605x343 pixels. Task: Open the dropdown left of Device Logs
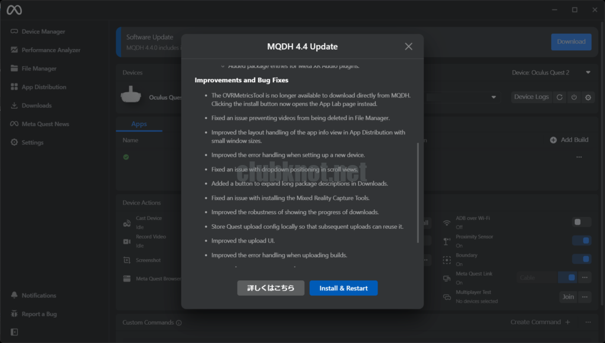[x=493, y=97]
